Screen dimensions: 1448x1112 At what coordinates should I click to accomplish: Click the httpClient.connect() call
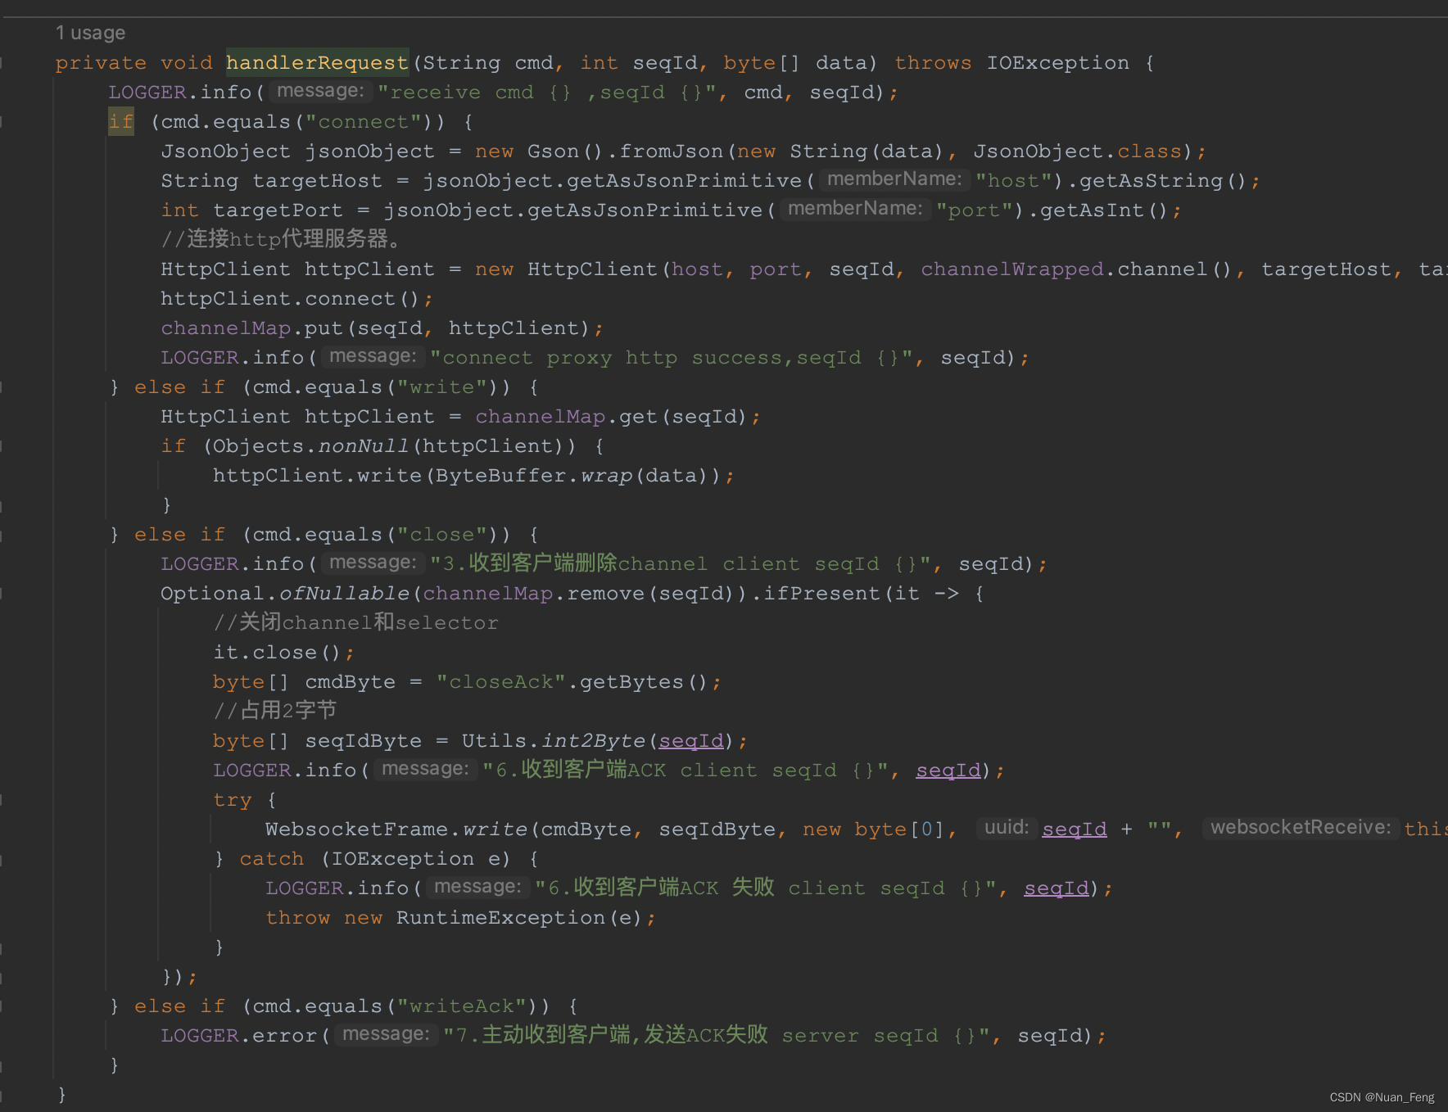coord(290,299)
